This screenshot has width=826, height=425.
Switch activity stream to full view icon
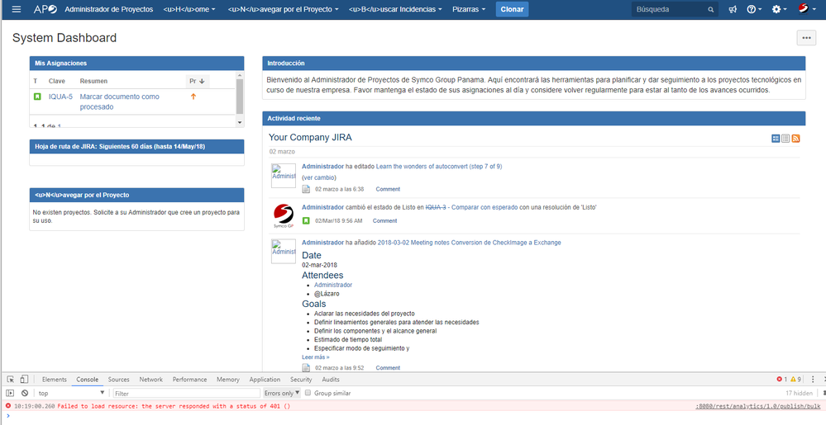point(776,139)
